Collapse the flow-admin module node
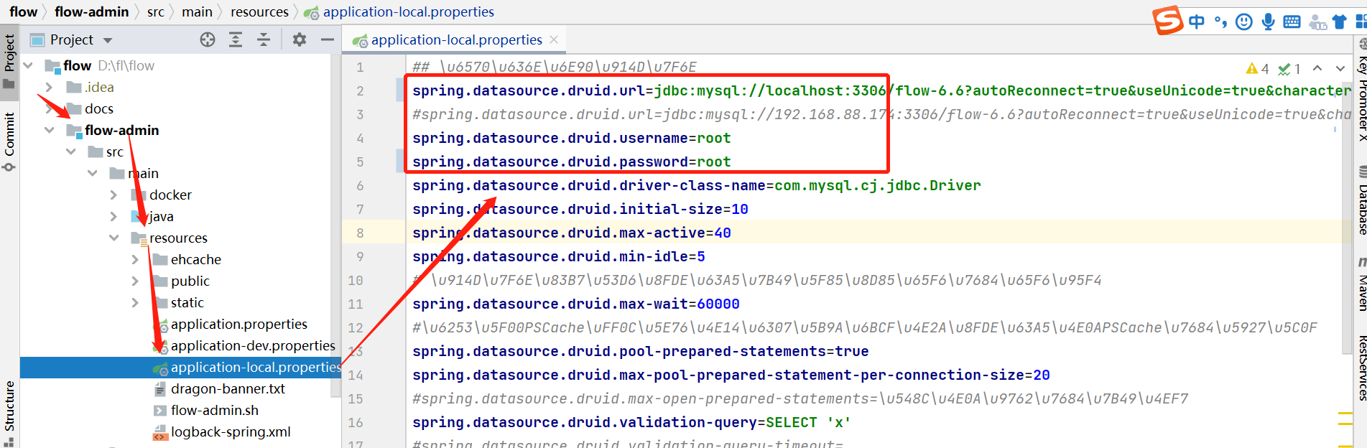1367x448 pixels. click(50, 130)
